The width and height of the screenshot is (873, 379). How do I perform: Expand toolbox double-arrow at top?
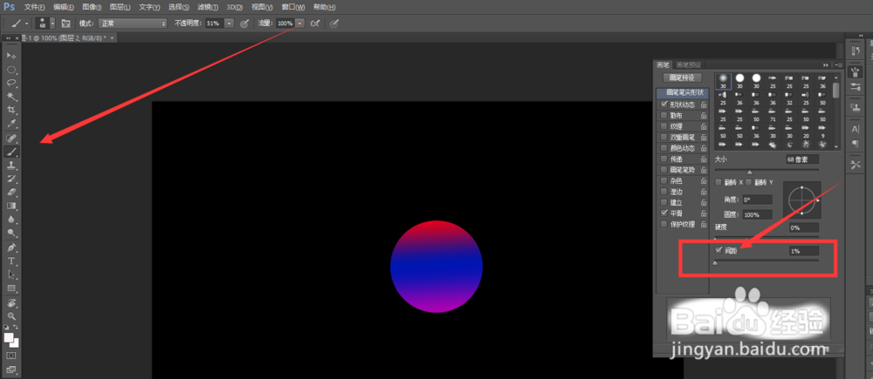[x=9, y=37]
